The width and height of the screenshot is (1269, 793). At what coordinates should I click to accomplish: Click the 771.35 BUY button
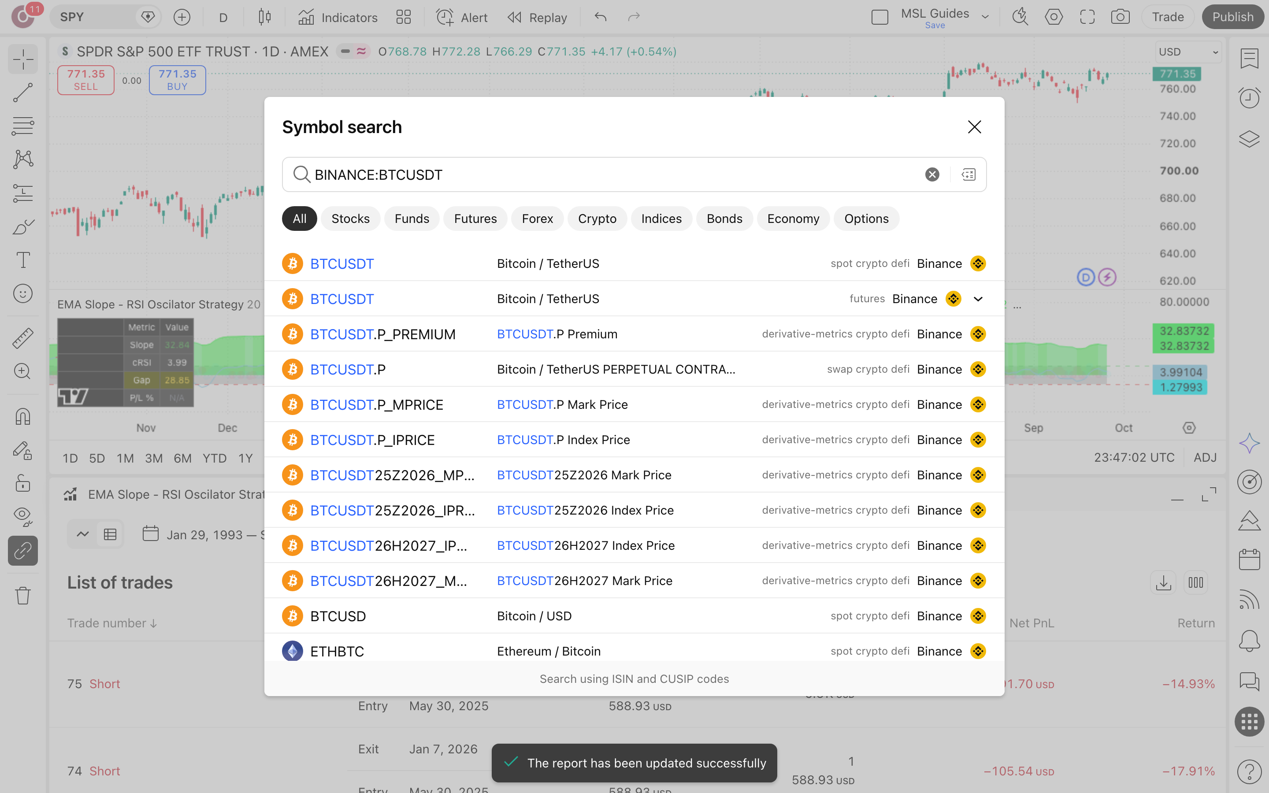[x=177, y=80]
